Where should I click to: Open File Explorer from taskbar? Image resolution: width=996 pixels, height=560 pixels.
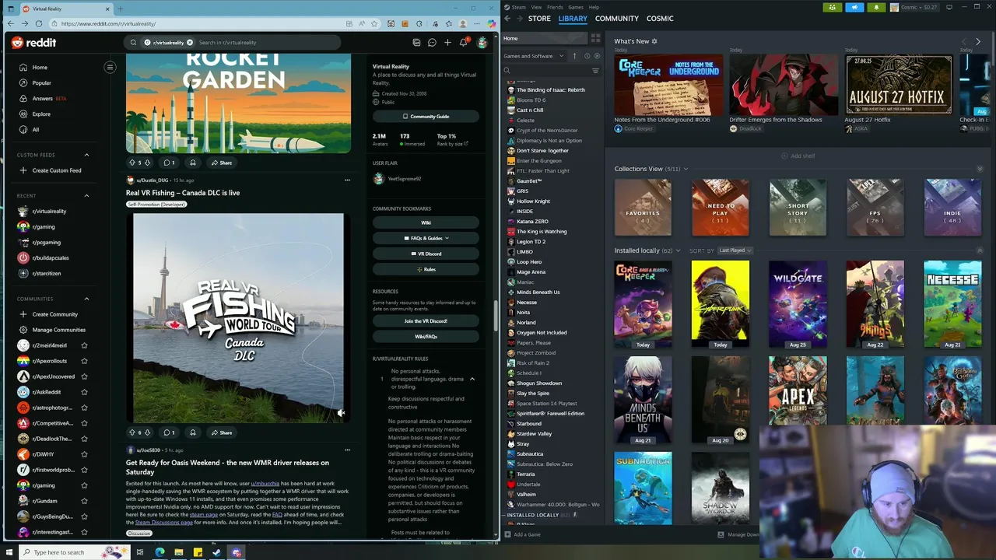pos(178,552)
